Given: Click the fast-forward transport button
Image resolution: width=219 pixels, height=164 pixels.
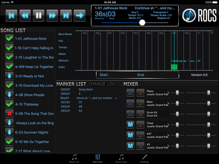Looking at the screenshot, I should pyautogui.click(x=52, y=15).
